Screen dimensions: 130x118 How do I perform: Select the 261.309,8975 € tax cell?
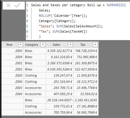click(86, 63)
